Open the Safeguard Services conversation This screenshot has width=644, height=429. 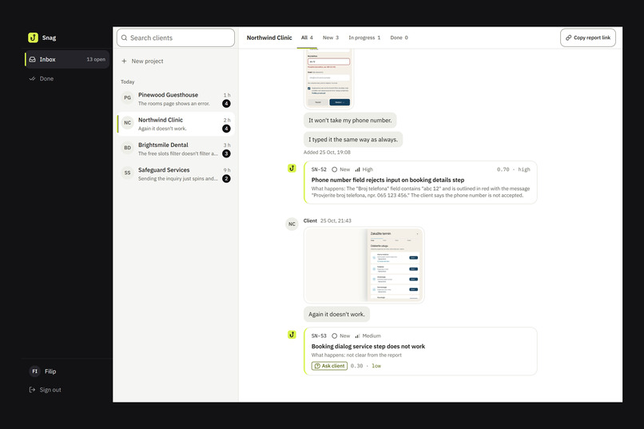tap(176, 174)
